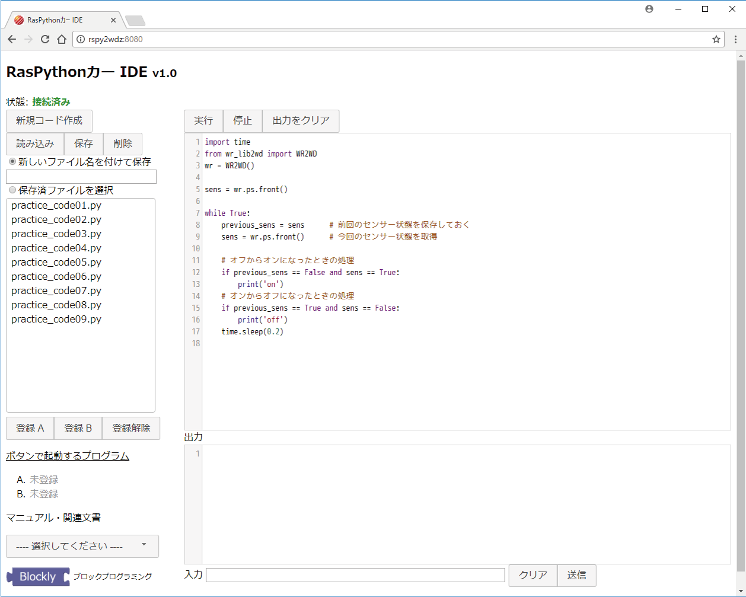
Task: Click code line "print('off')"
Action: click(x=263, y=320)
